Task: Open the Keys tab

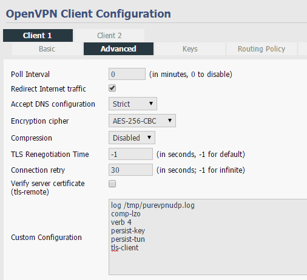Action: coord(190,49)
